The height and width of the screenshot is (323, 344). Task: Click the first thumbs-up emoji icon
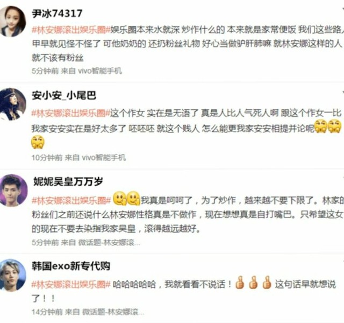pos(240,282)
